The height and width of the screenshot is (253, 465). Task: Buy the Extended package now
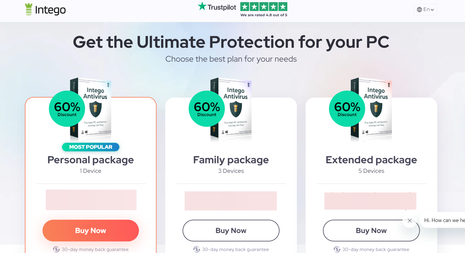371,230
